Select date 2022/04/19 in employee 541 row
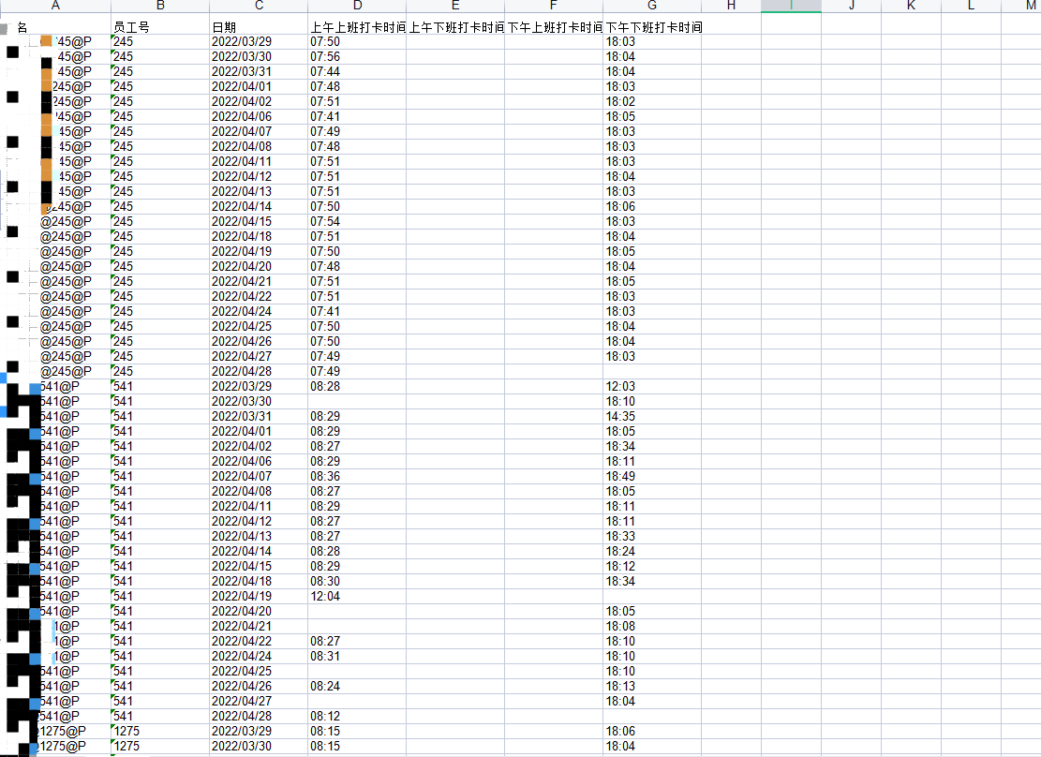The width and height of the screenshot is (1041, 757). [259, 596]
